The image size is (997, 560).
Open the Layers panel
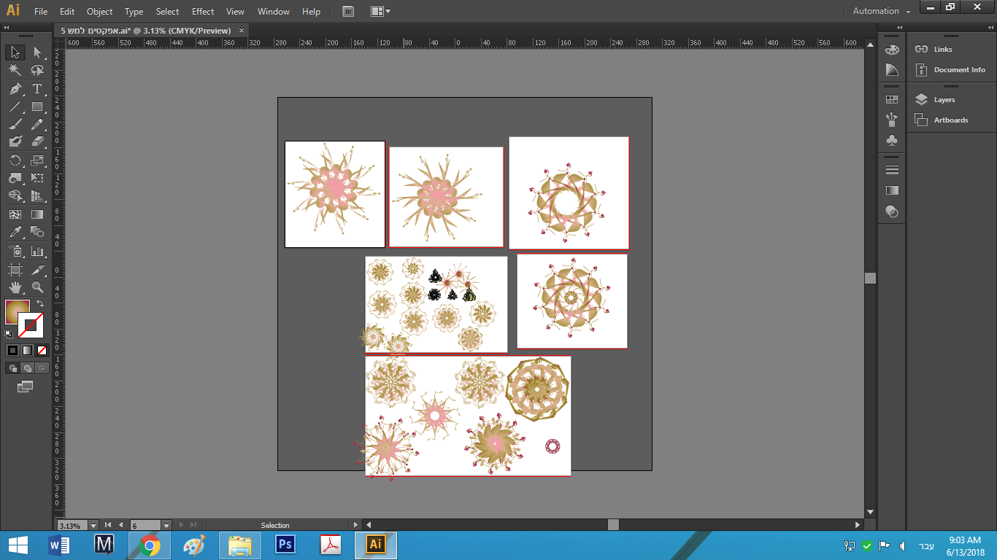click(944, 100)
